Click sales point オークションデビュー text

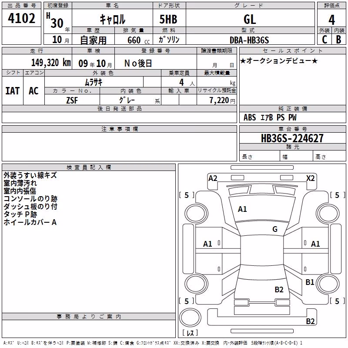(279, 61)
